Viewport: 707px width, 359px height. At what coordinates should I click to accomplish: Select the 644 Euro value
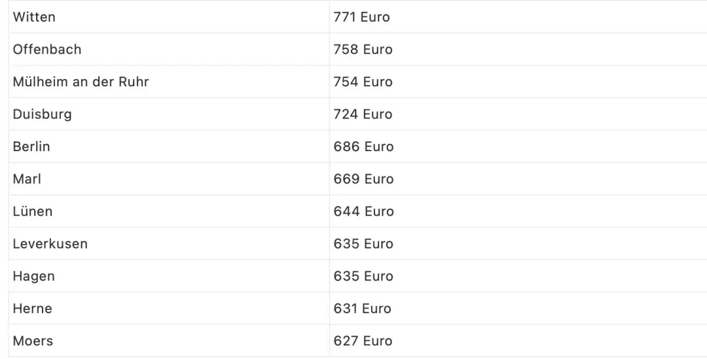coord(363,211)
